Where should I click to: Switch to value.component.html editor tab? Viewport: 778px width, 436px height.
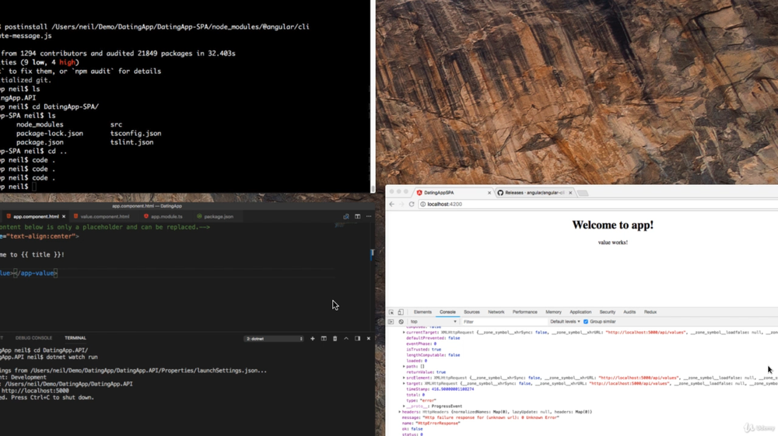click(105, 217)
